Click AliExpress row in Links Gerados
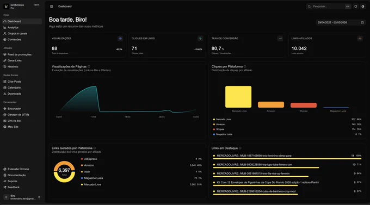 pos(141,159)
